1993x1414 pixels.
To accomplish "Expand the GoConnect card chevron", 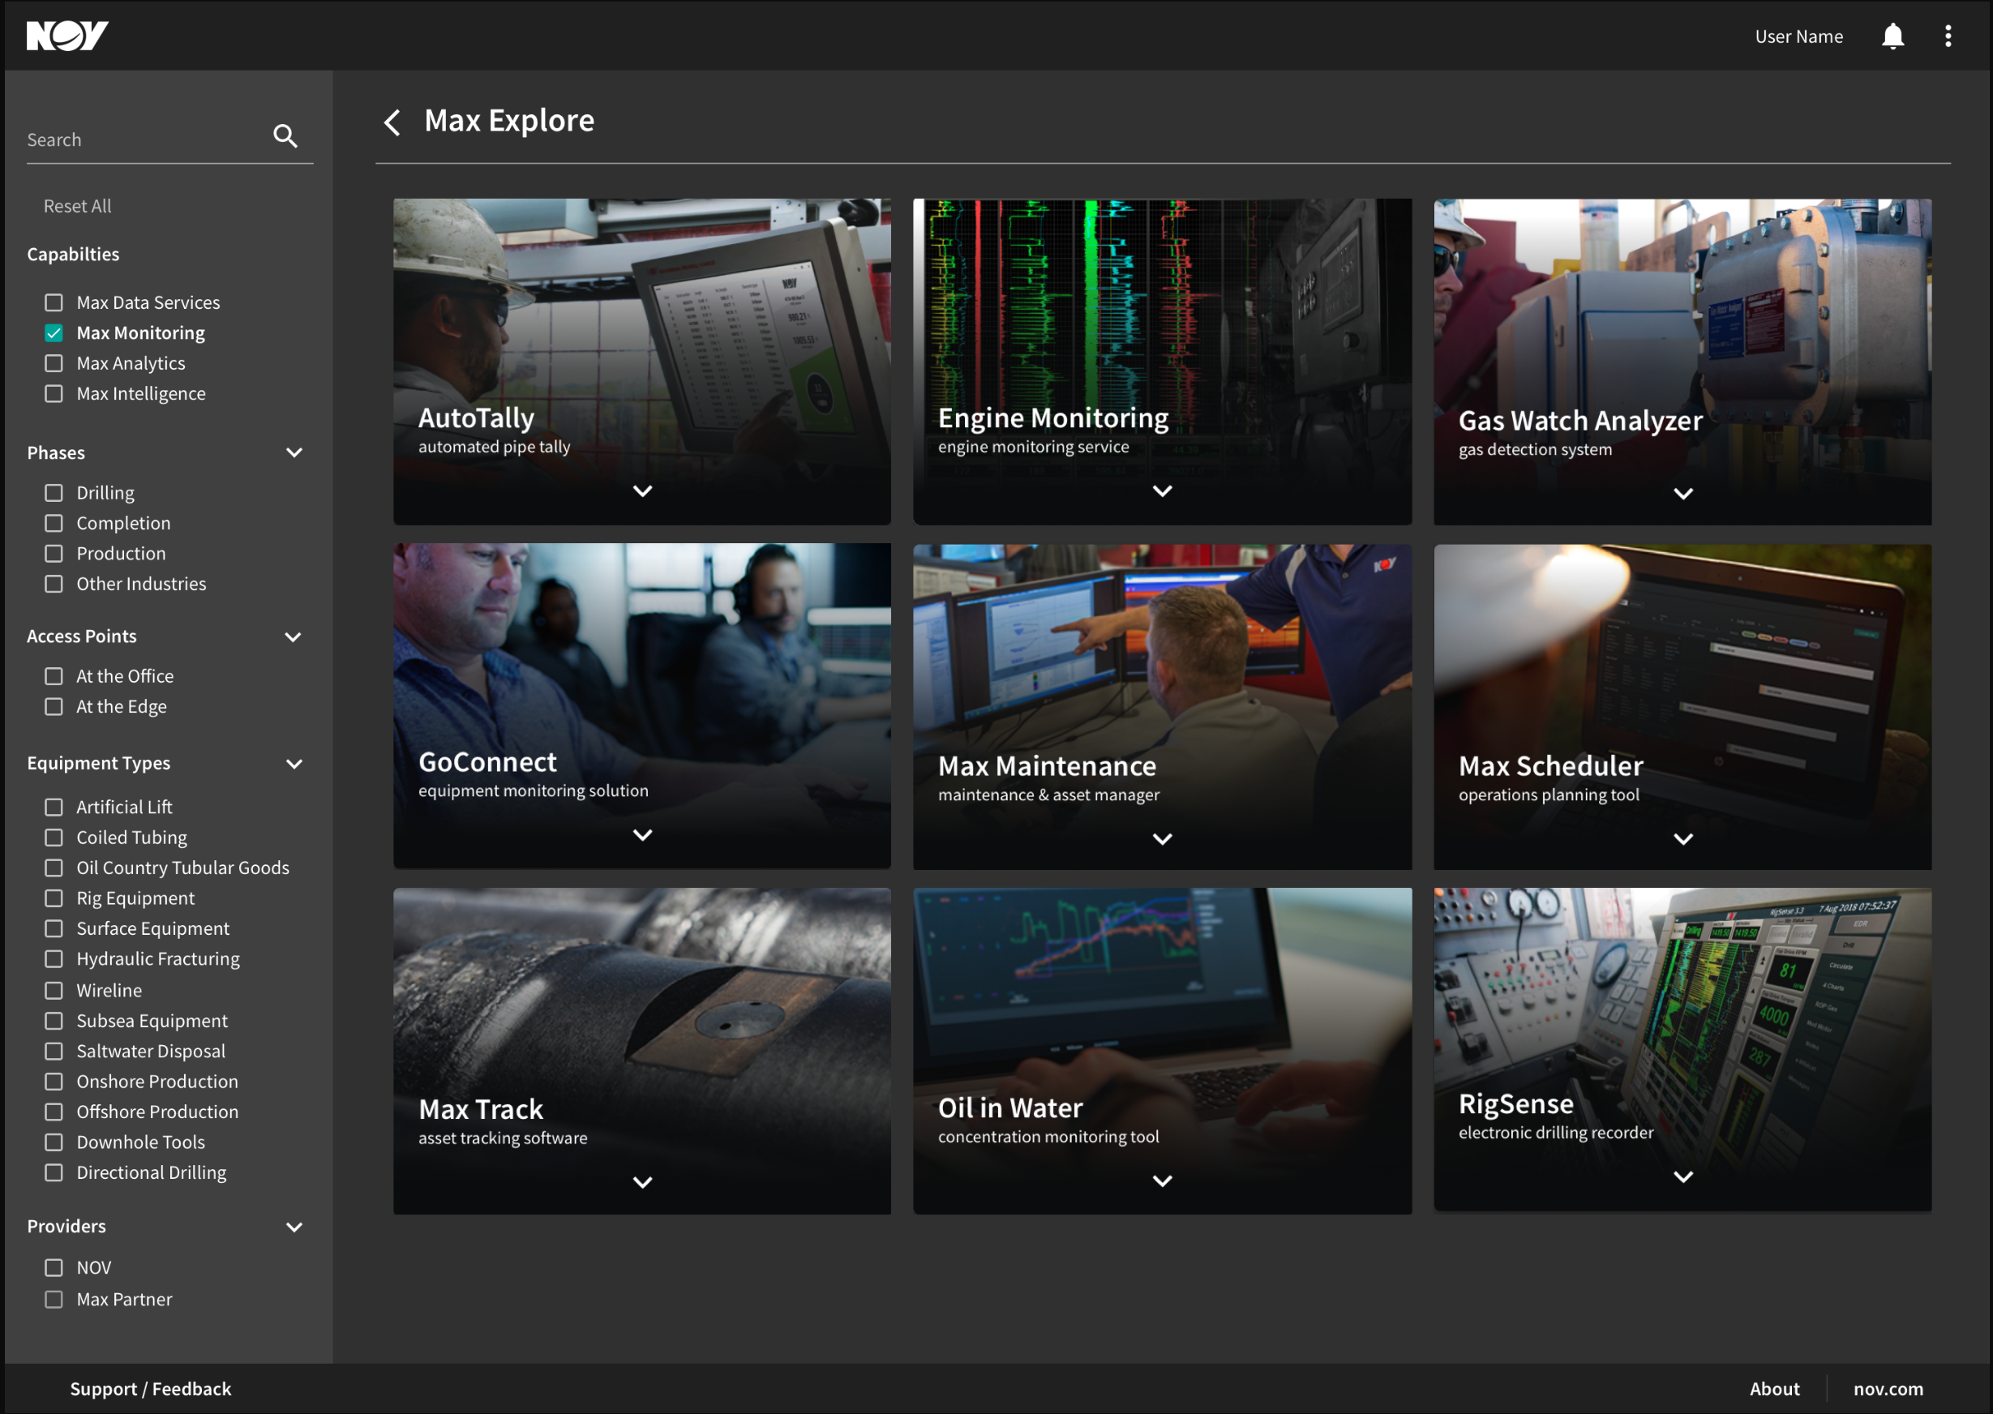I will pos(642,835).
